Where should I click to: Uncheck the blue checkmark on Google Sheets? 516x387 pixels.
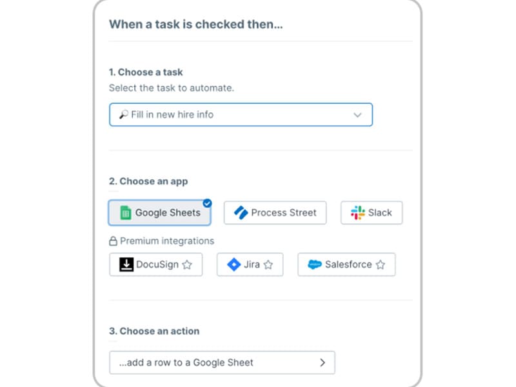207,203
